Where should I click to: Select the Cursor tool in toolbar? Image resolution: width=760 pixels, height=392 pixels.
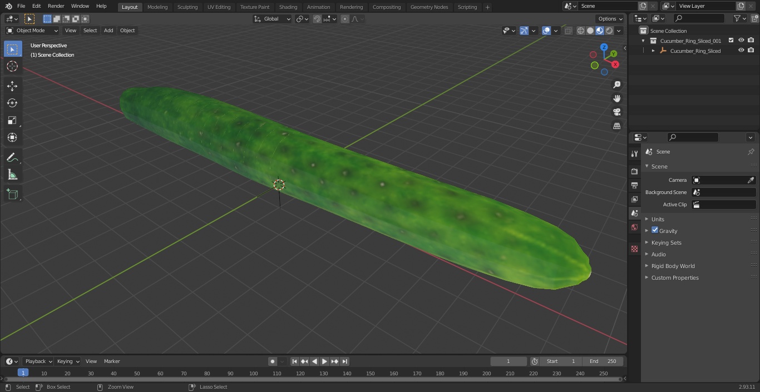12,67
